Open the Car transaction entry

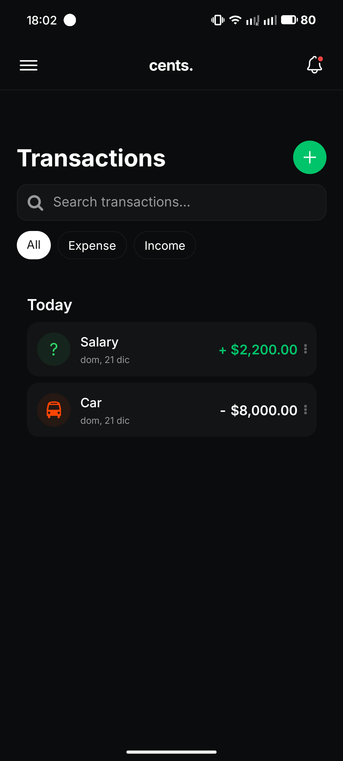coord(143,410)
